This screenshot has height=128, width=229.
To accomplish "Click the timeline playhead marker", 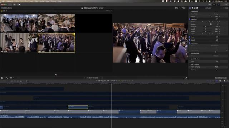I will click(x=111, y=84).
